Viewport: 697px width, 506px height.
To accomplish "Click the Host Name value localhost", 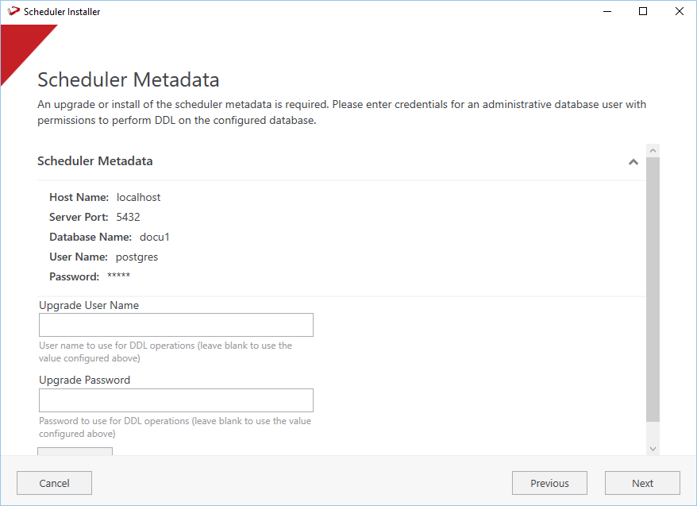I will [139, 197].
